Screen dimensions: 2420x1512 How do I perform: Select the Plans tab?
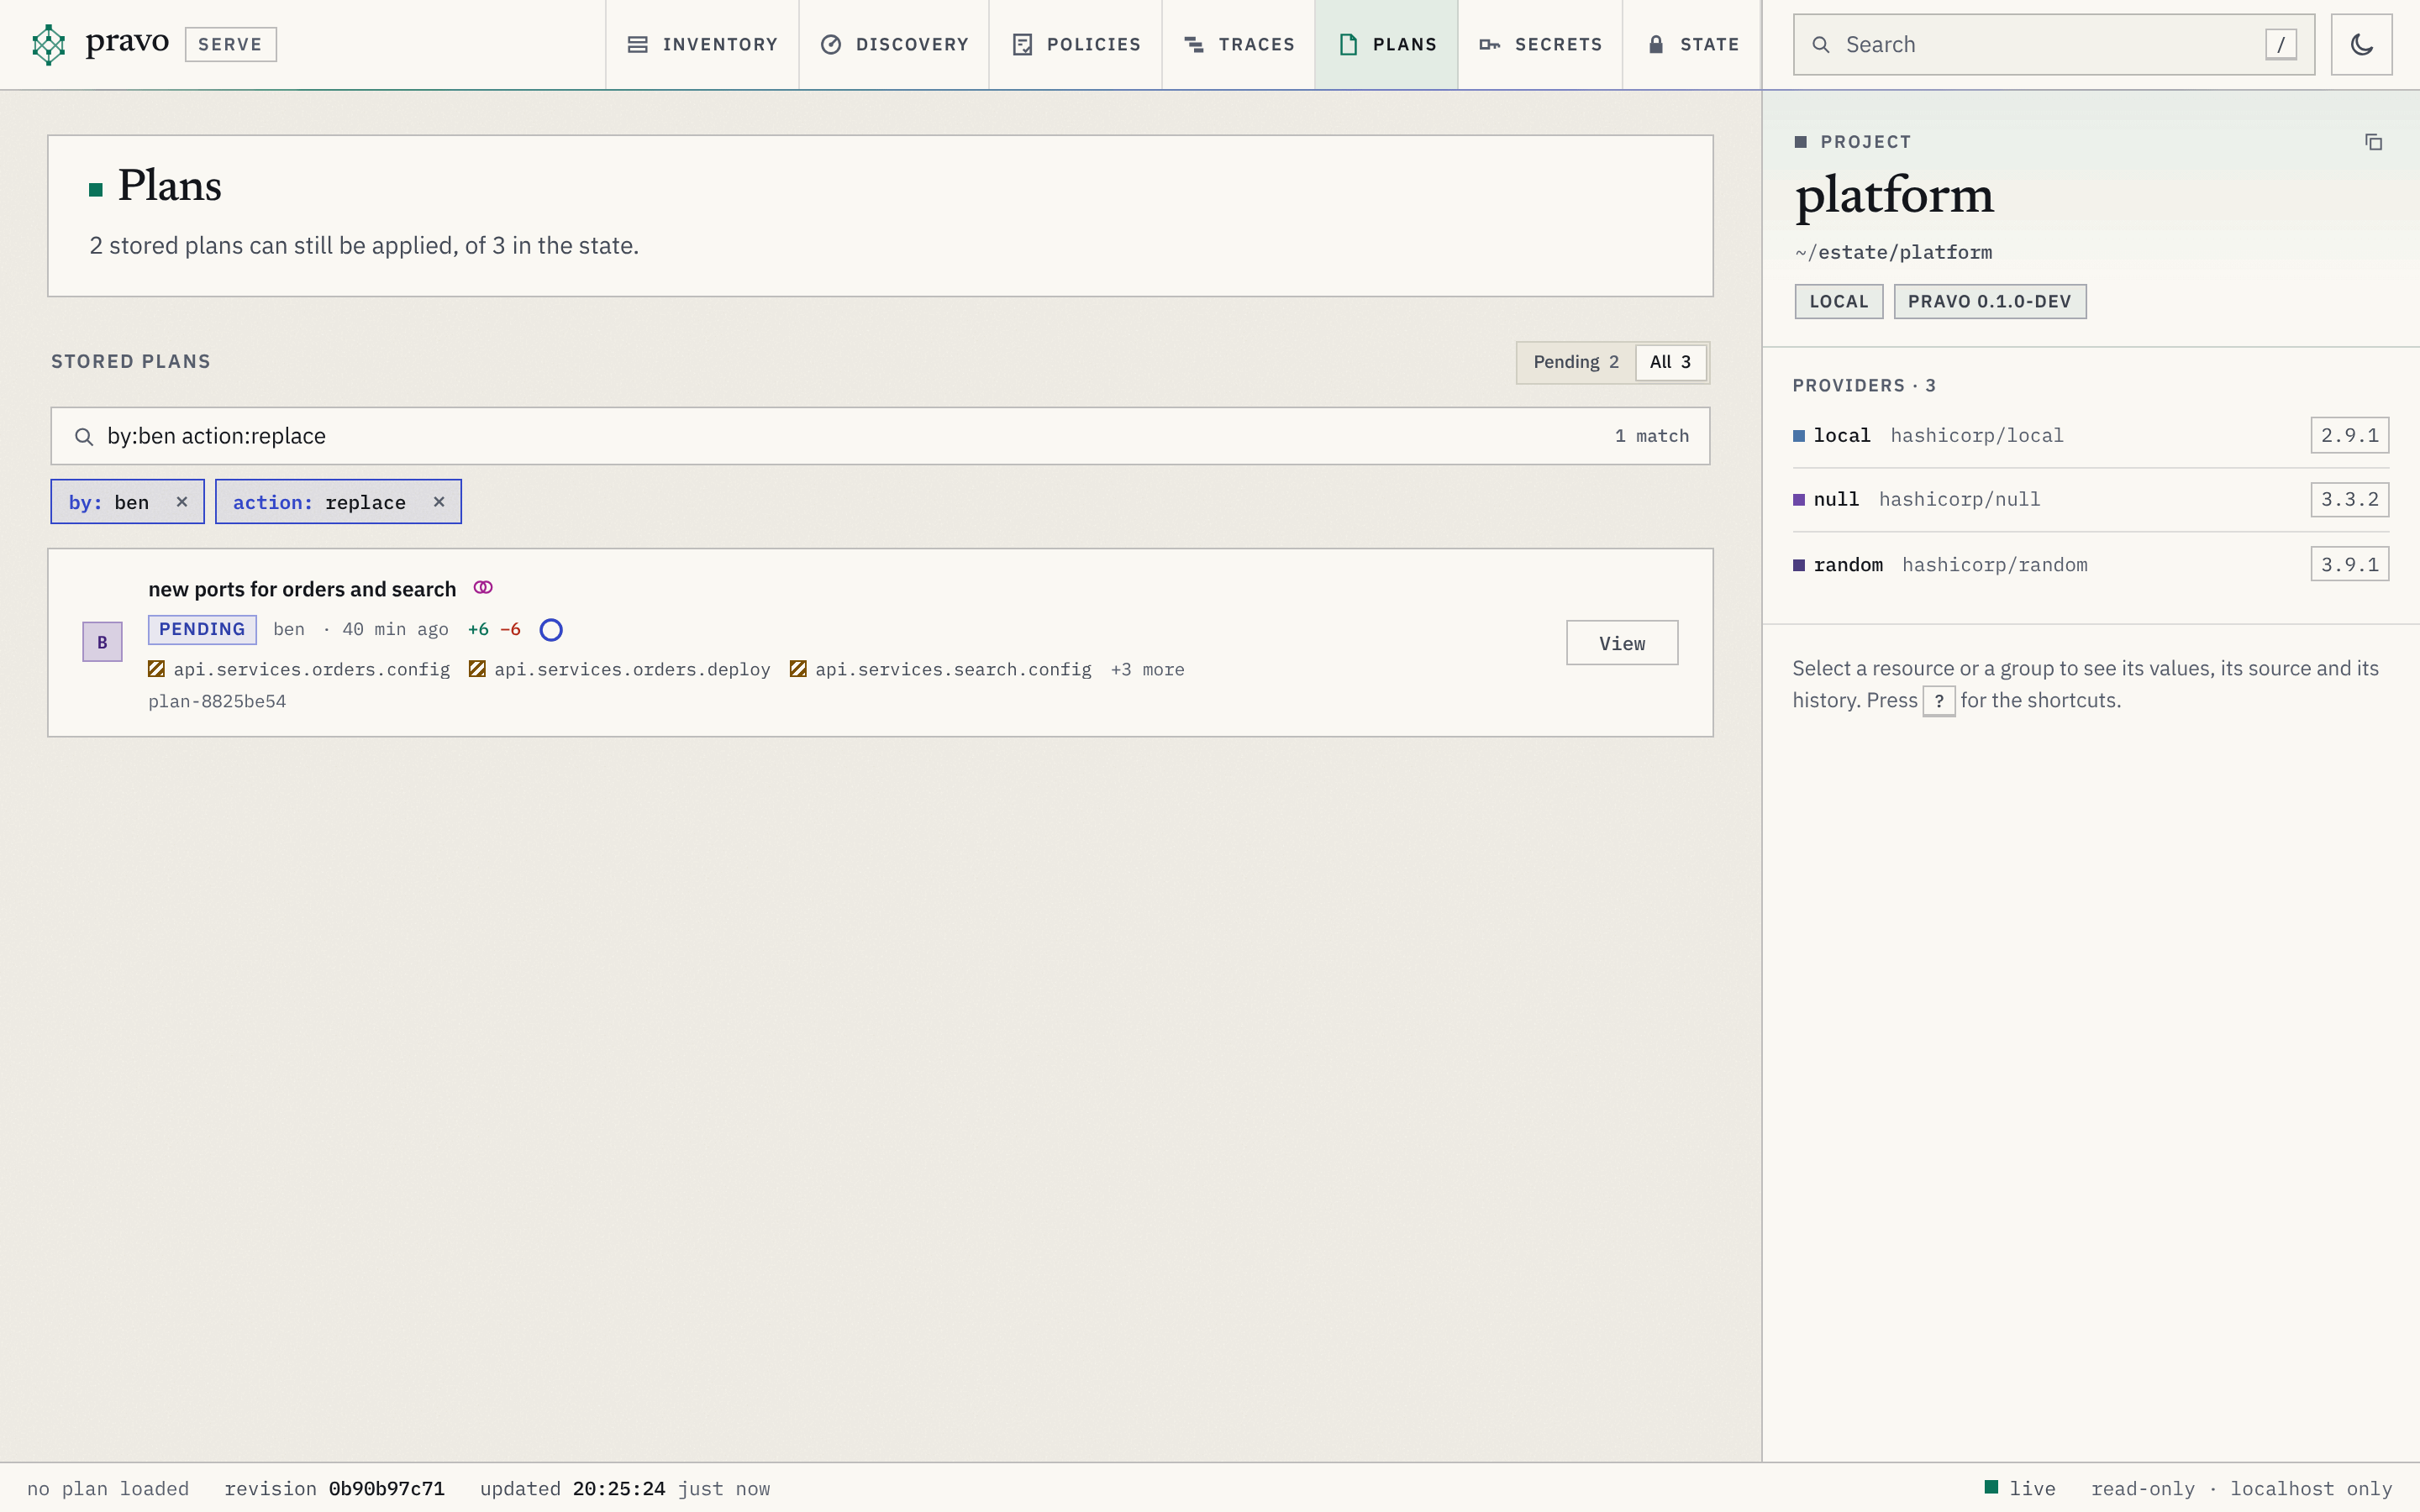click(1387, 44)
